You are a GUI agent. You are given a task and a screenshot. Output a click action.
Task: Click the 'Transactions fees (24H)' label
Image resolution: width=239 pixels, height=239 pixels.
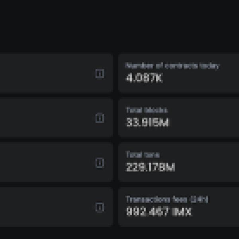click(x=167, y=199)
